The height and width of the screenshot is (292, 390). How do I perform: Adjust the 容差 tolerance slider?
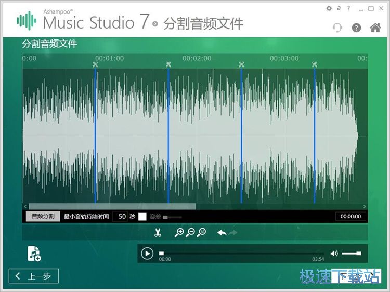click(172, 217)
